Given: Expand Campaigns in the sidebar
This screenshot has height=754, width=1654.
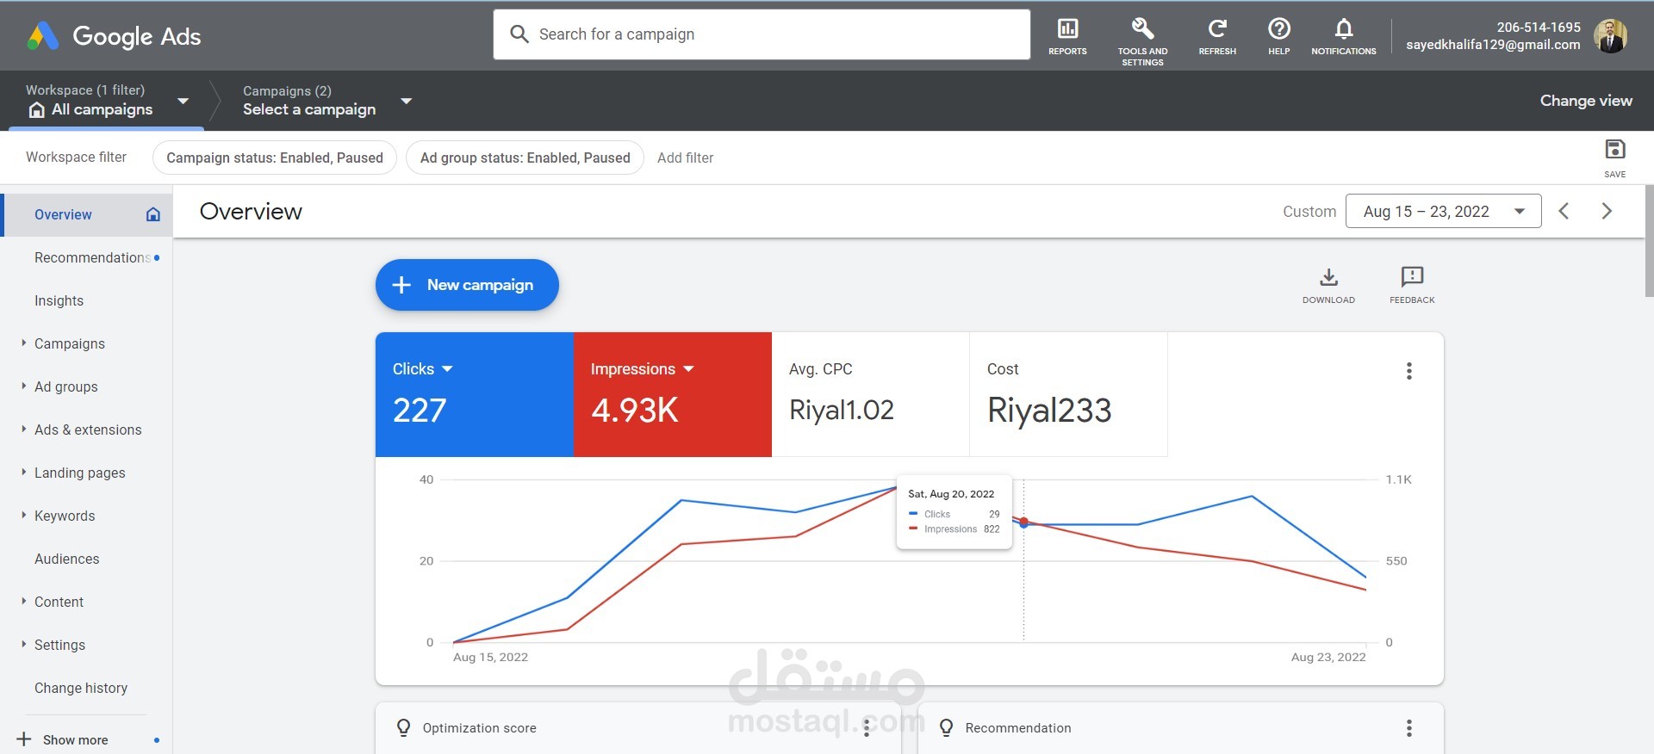Looking at the screenshot, I should pos(23,343).
